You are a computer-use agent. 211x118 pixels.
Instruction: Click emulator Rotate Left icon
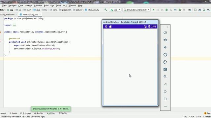pos(165,55)
